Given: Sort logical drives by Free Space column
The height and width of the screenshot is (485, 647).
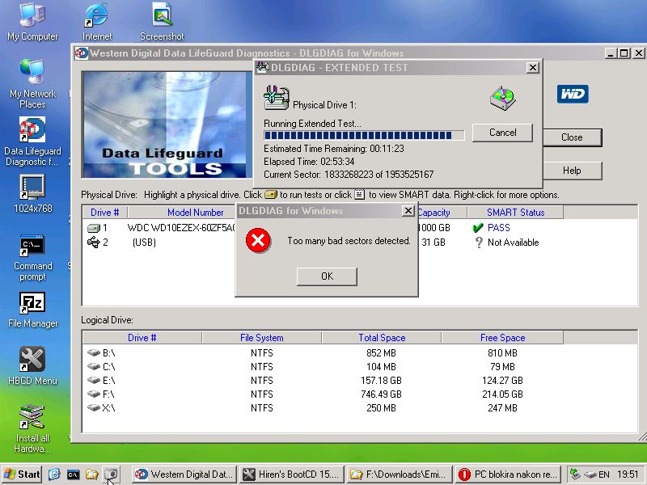Looking at the screenshot, I should coord(502,338).
